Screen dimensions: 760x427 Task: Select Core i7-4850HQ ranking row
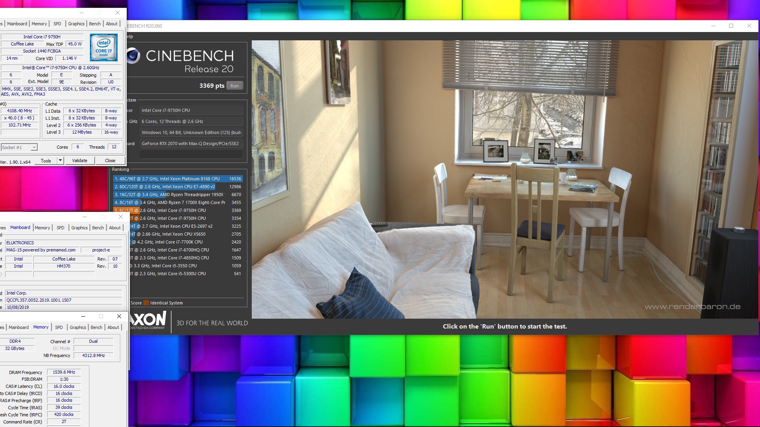(185, 258)
